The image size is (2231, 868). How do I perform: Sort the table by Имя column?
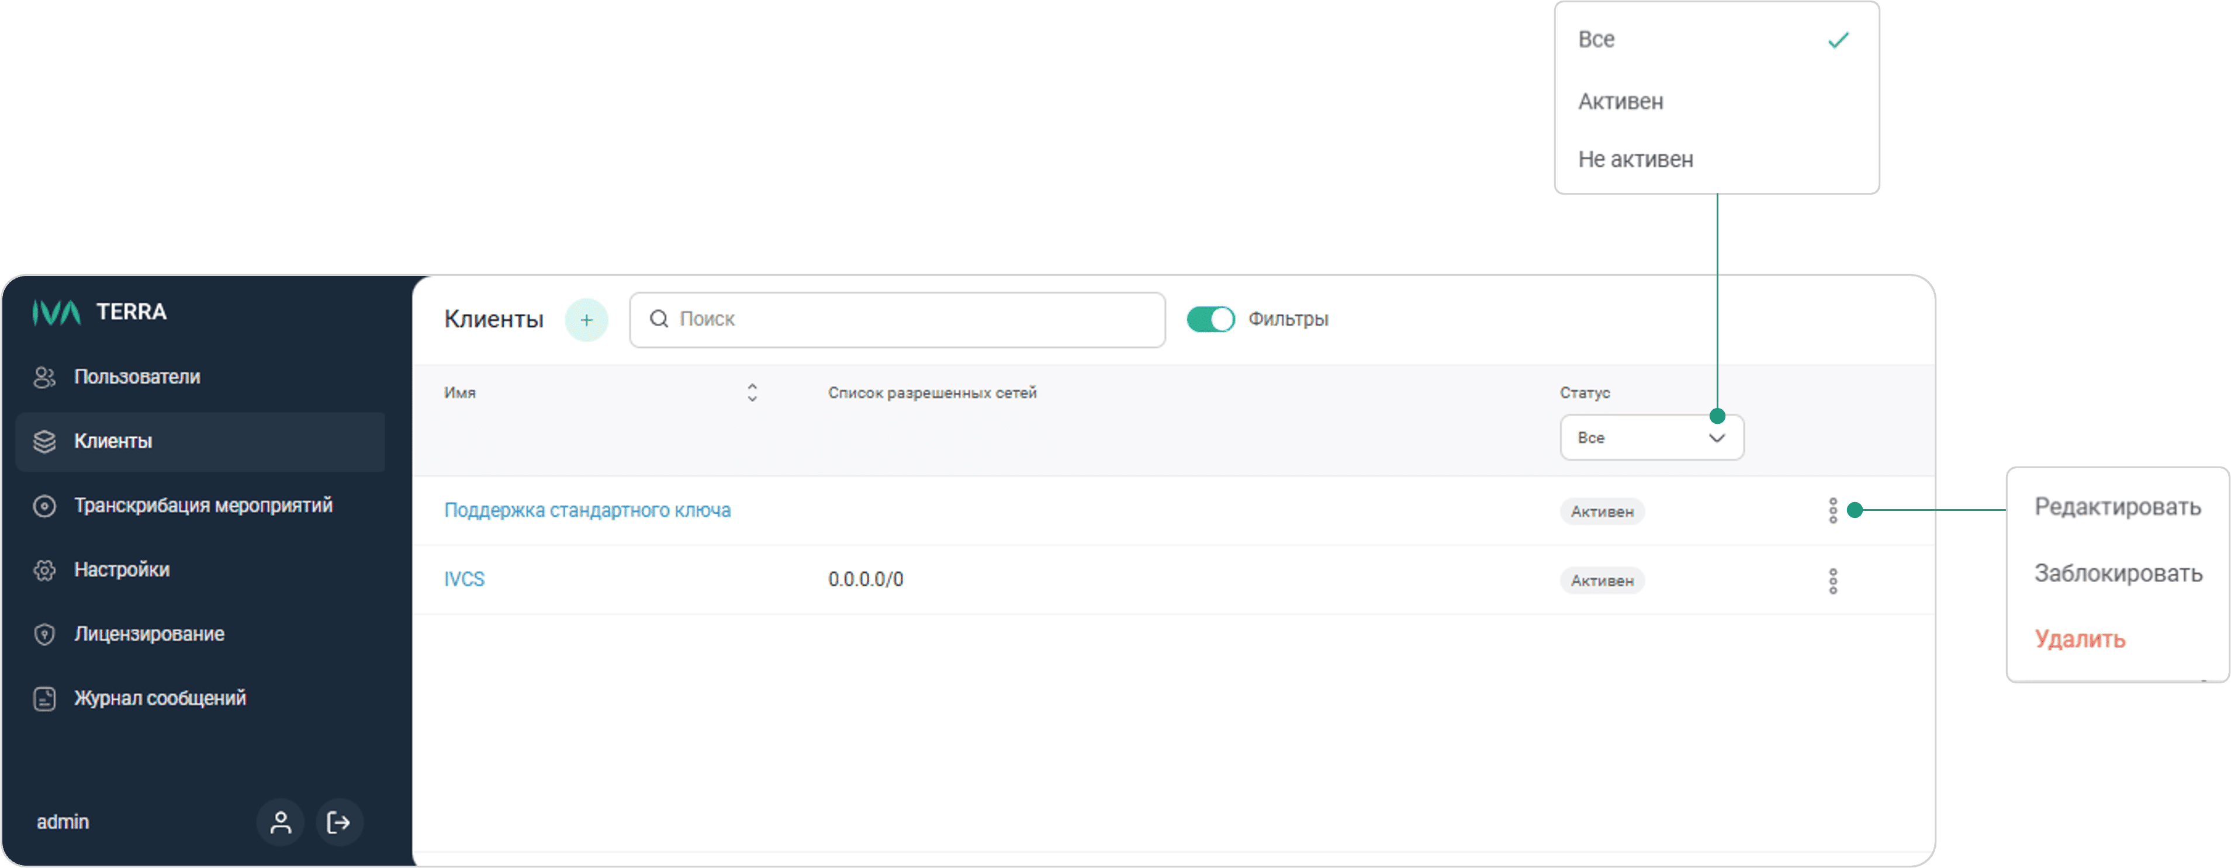coord(752,392)
